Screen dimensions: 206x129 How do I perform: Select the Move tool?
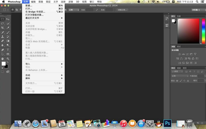(x=8, y=19)
